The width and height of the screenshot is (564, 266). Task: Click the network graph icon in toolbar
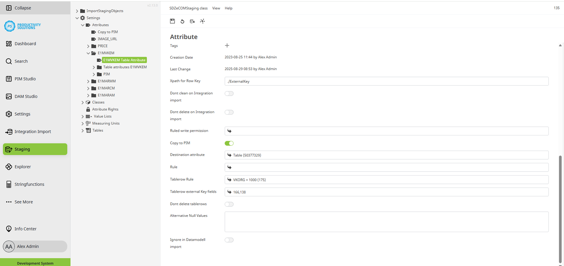click(203, 21)
